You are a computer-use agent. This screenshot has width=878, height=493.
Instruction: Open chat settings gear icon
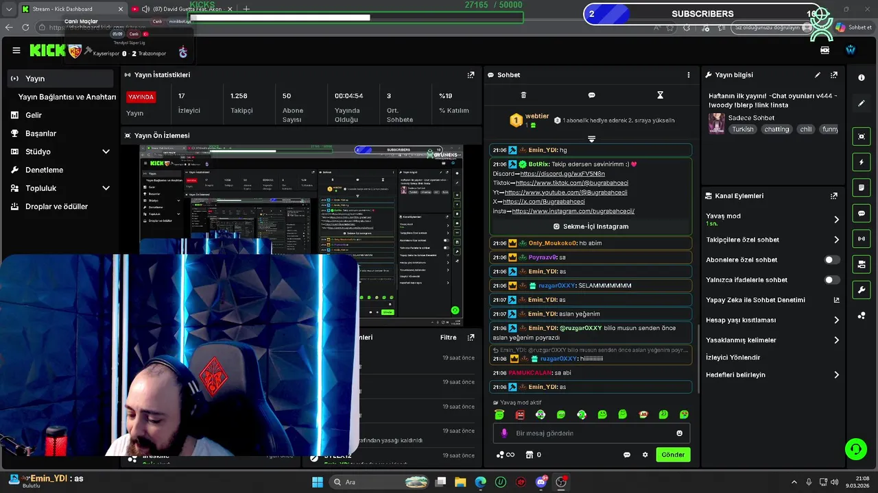coord(645,455)
